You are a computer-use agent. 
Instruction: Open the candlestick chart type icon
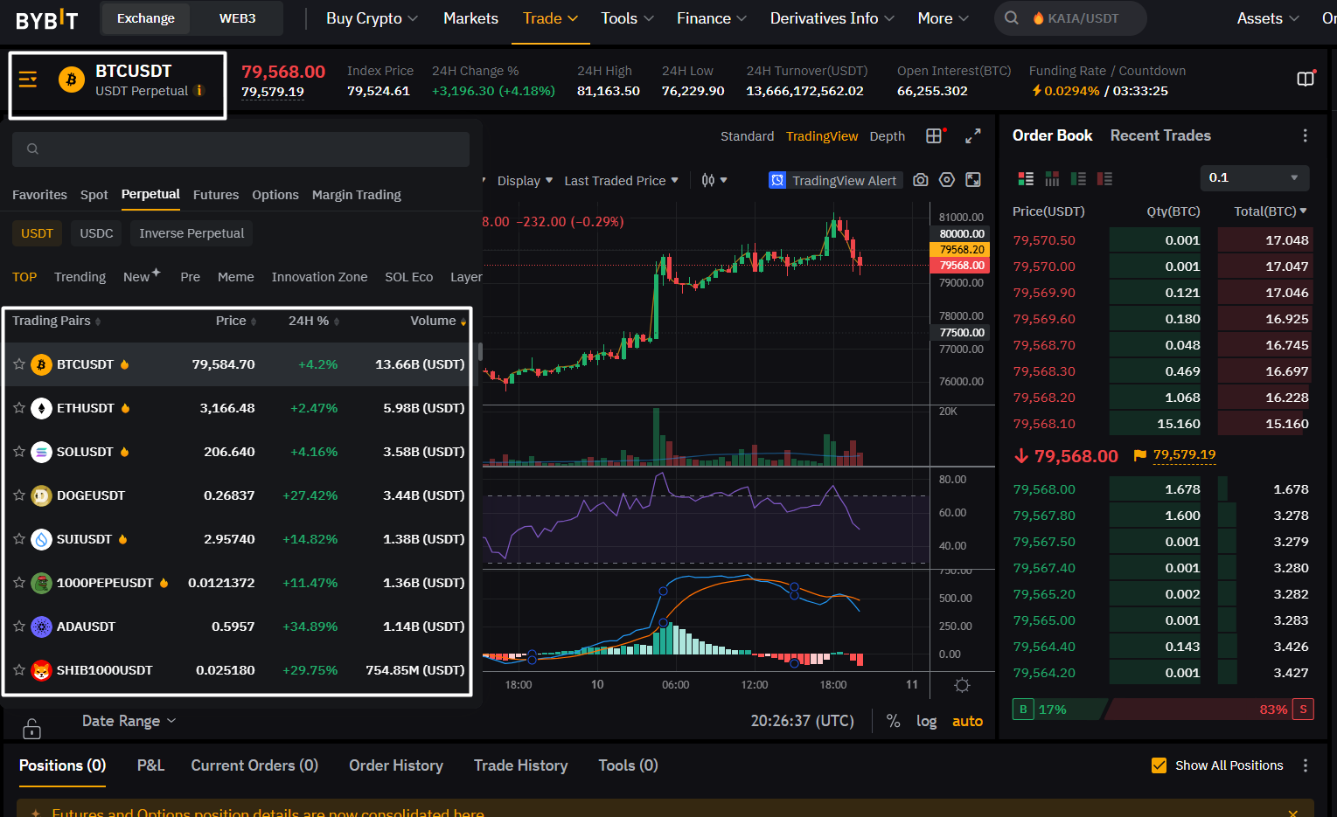click(708, 180)
